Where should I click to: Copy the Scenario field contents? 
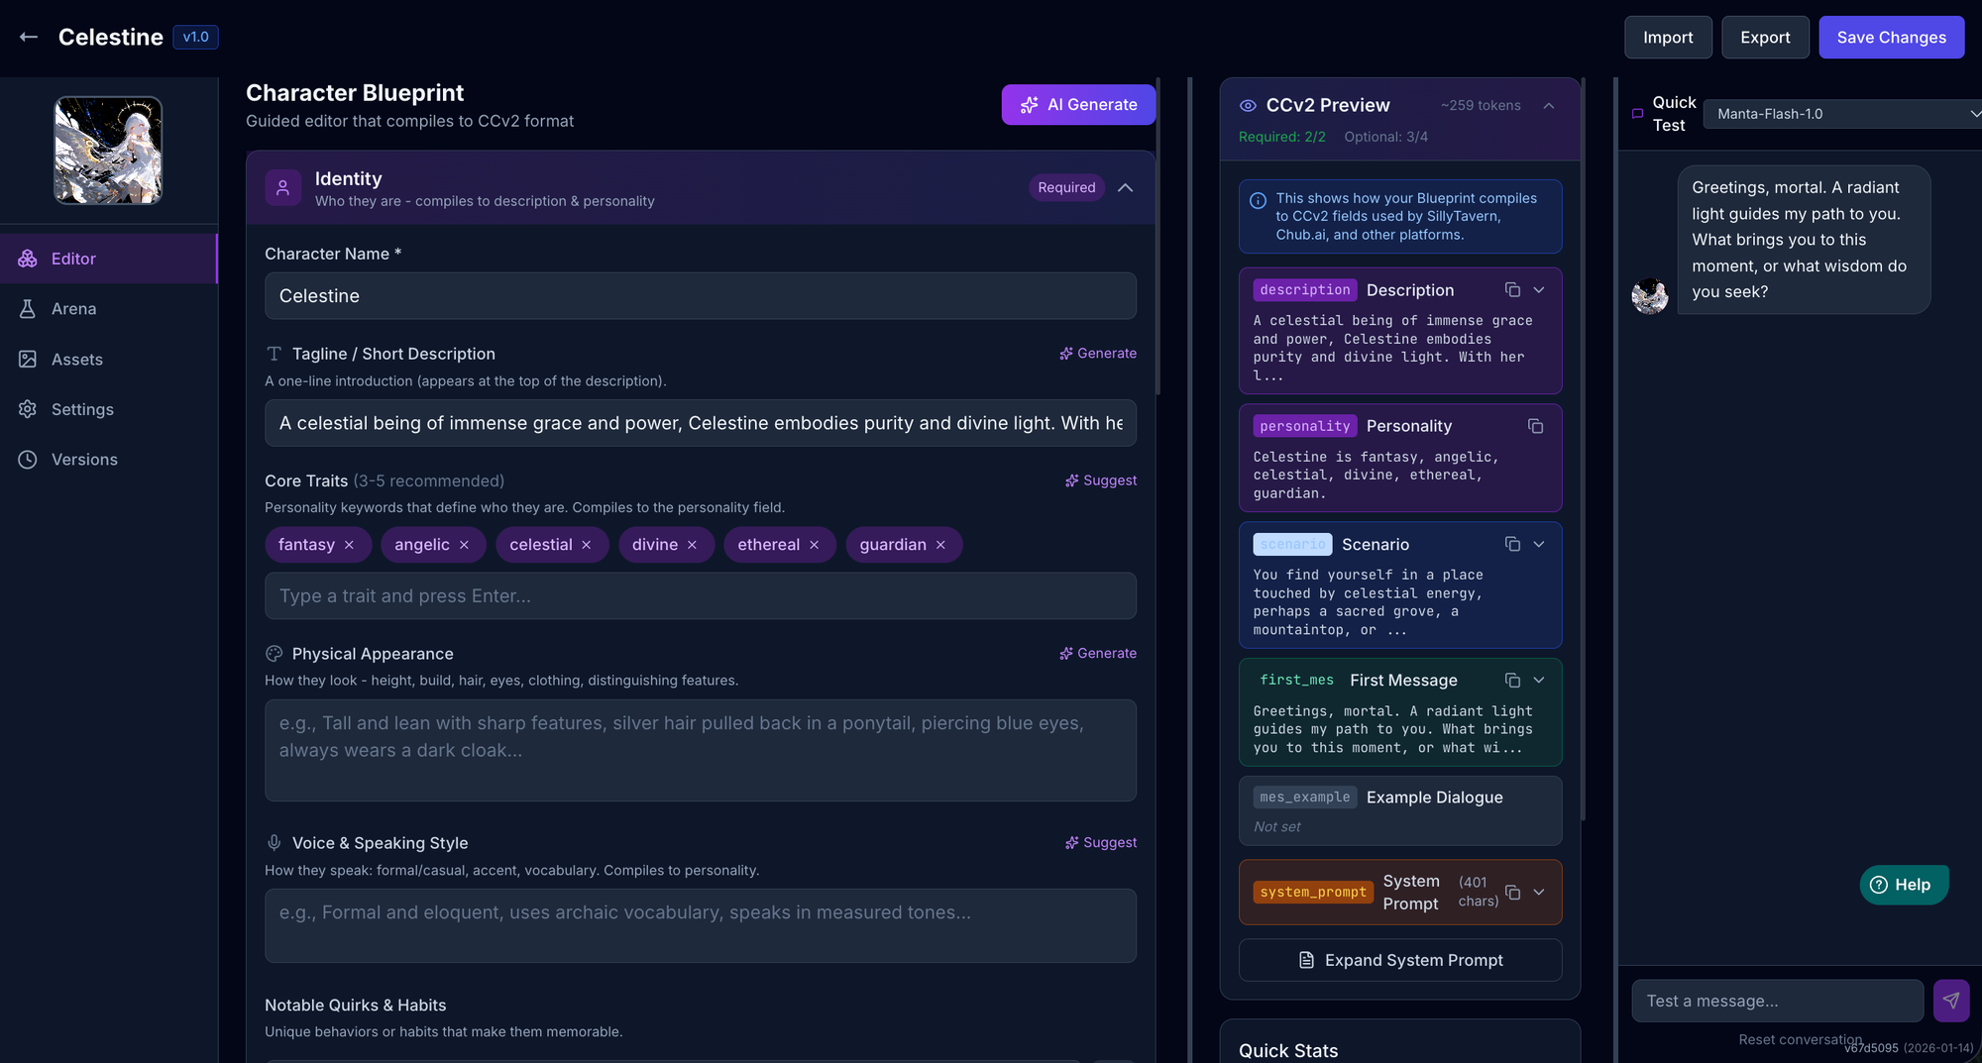tap(1512, 544)
